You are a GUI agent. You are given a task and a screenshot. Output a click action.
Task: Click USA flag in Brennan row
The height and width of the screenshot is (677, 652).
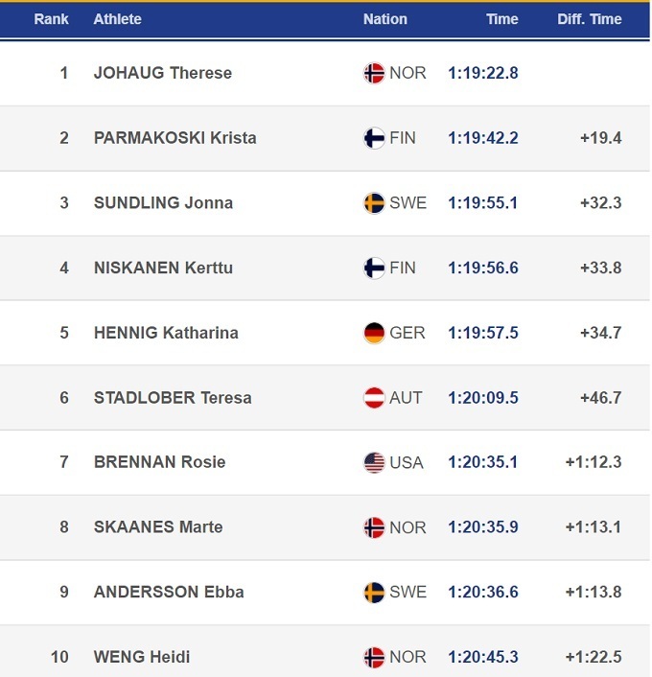[x=374, y=462]
